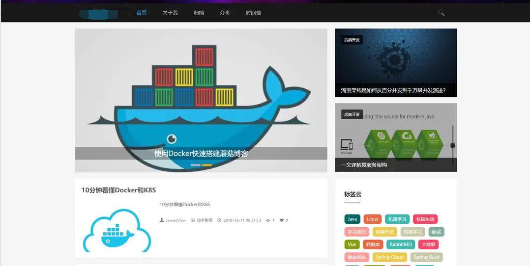530x266 pixels.
Task: Select the orange carousel indicator
Action: point(207,165)
